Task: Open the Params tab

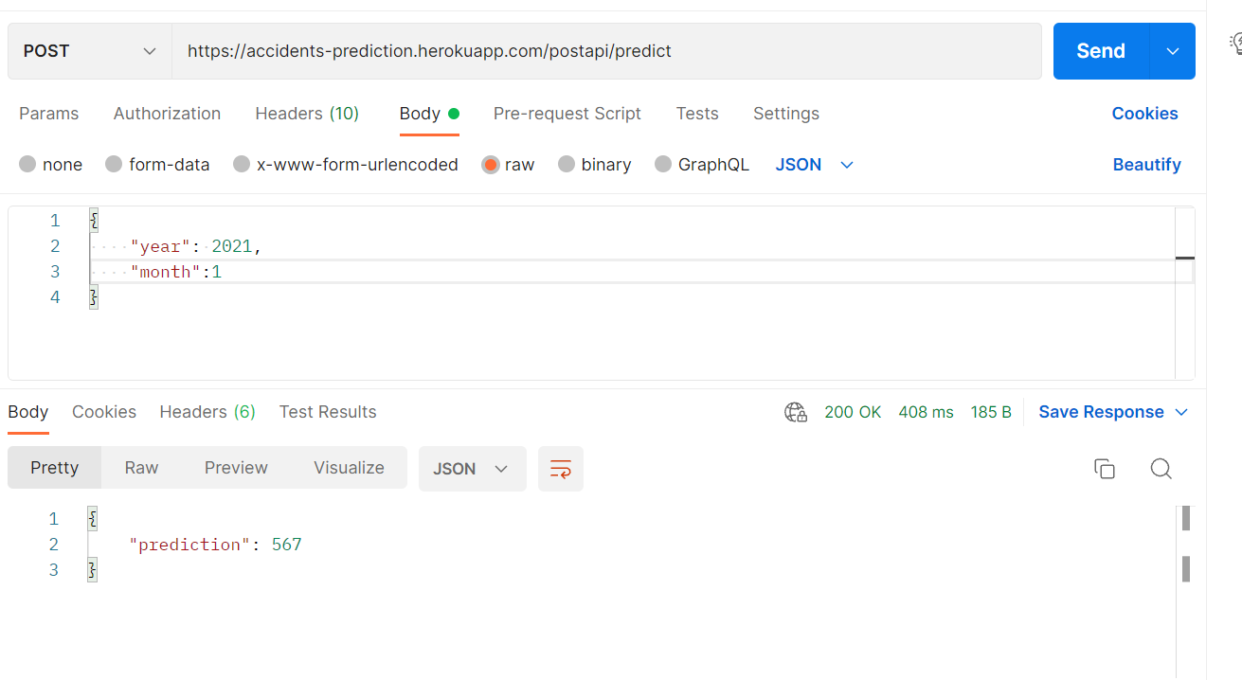Action: click(49, 114)
